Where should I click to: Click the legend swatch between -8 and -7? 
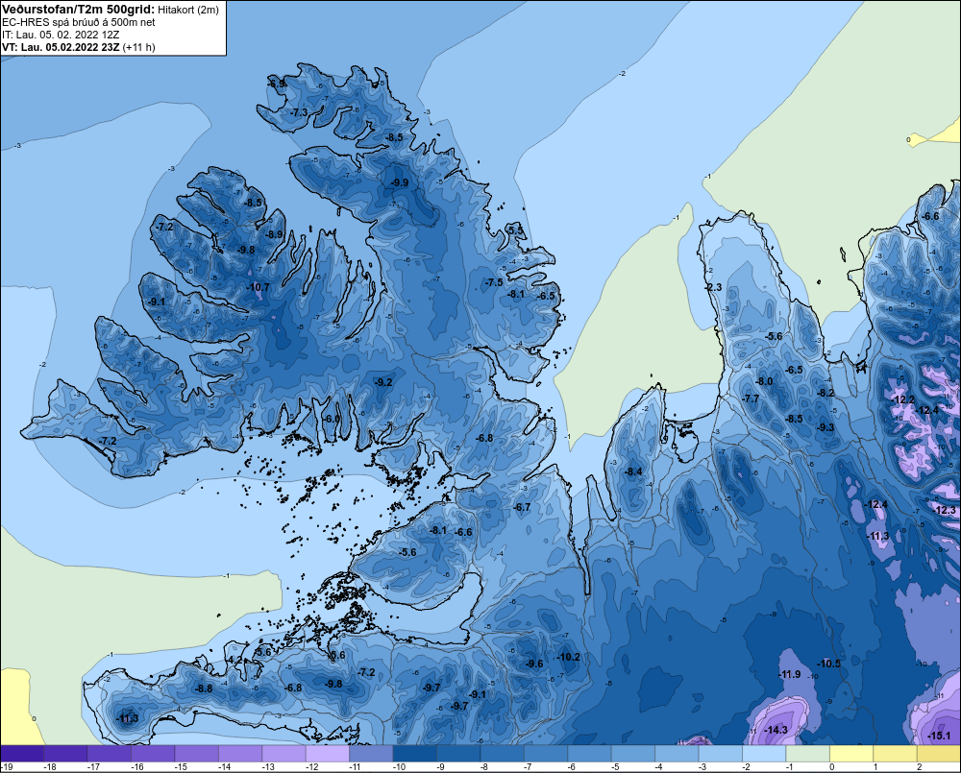(502, 753)
